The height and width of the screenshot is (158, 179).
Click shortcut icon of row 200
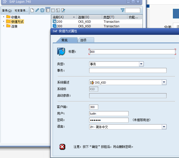click(x=55, y=21)
